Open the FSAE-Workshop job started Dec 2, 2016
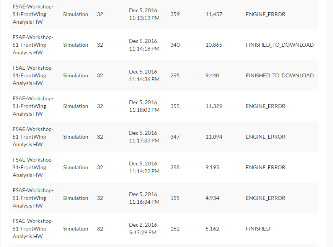 pos(33,229)
